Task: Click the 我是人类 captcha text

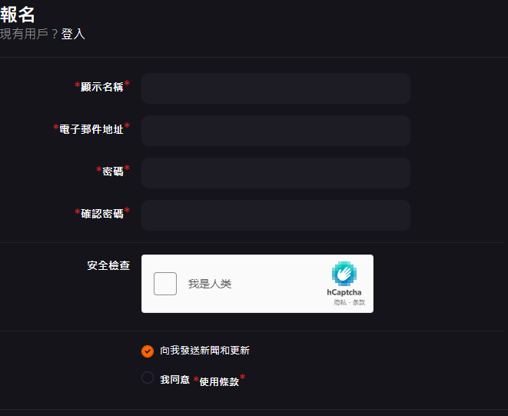Action: pyautogui.click(x=210, y=284)
